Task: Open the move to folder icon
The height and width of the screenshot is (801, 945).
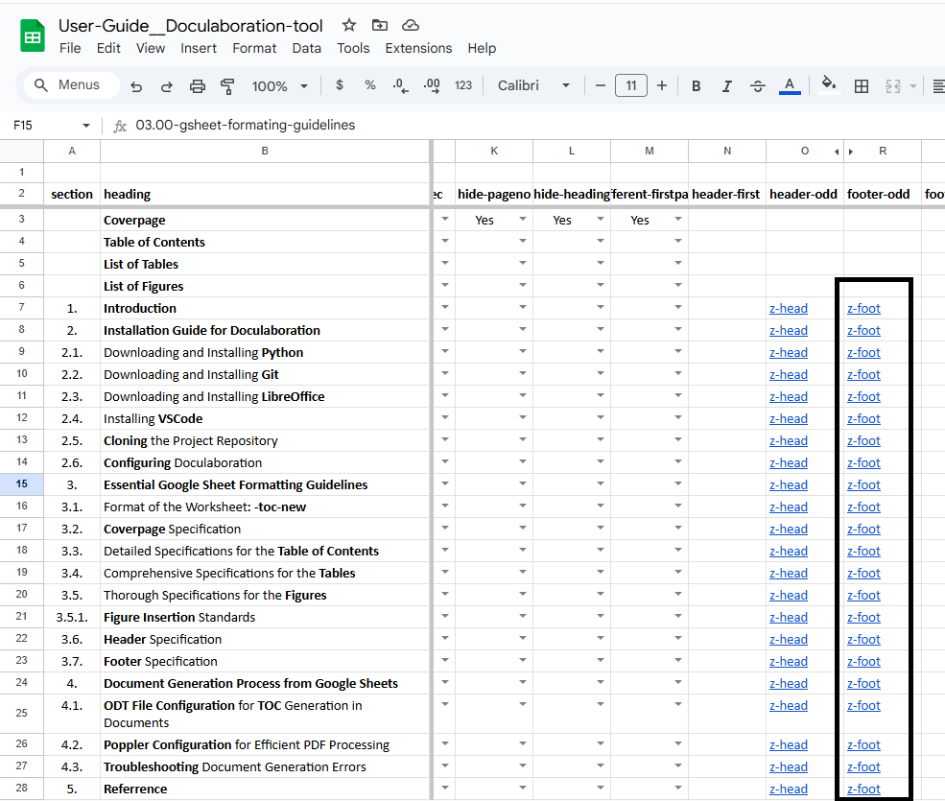Action: click(380, 25)
